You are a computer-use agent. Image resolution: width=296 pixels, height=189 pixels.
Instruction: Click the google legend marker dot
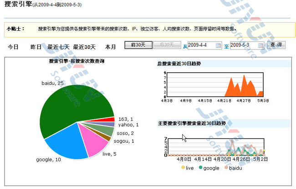pyautogui.click(x=200, y=168)
